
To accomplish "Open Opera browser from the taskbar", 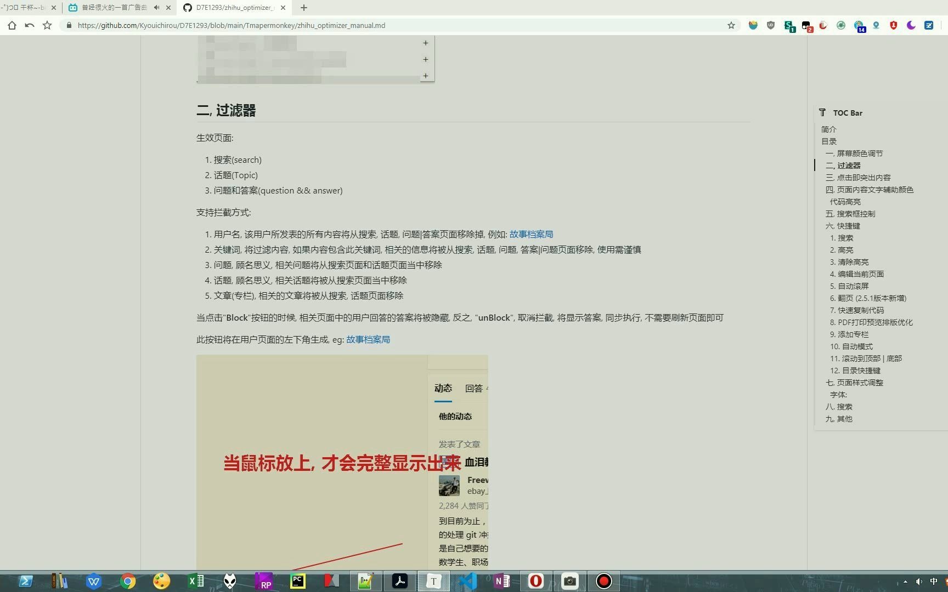I will tap(535, 581).
